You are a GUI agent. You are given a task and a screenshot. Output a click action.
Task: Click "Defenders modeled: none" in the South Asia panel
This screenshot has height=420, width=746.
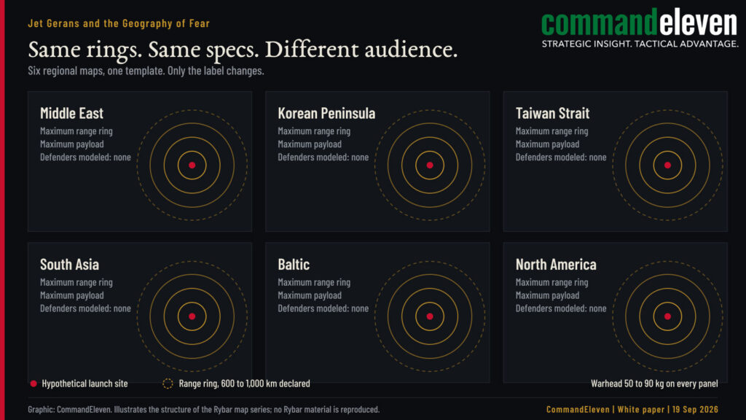pos(85,308)
